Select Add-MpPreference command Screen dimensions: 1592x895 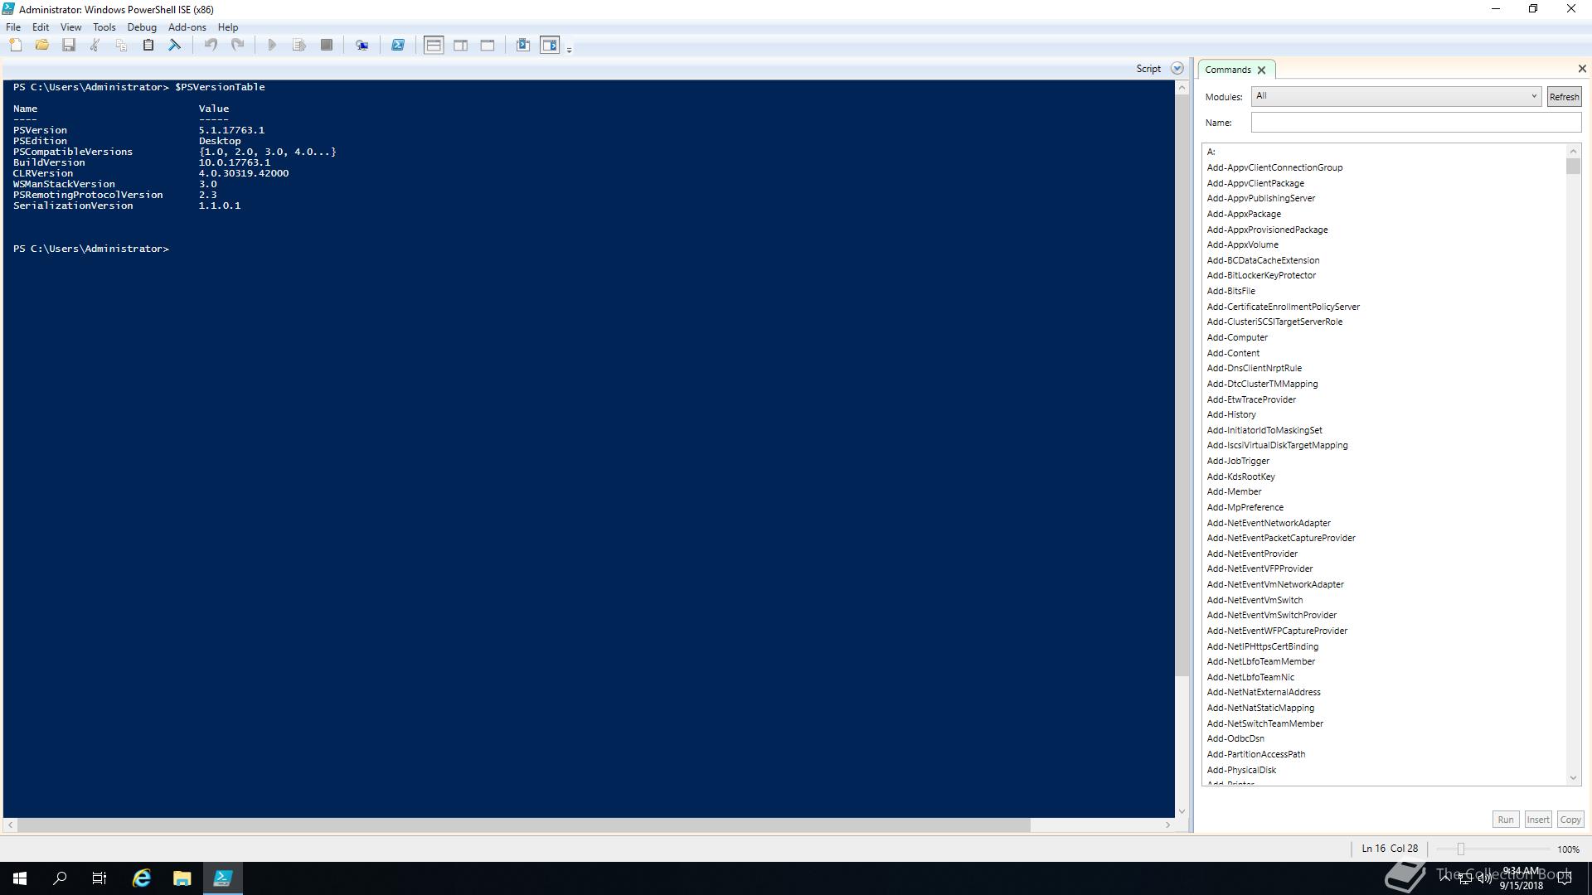(1245, 507)
